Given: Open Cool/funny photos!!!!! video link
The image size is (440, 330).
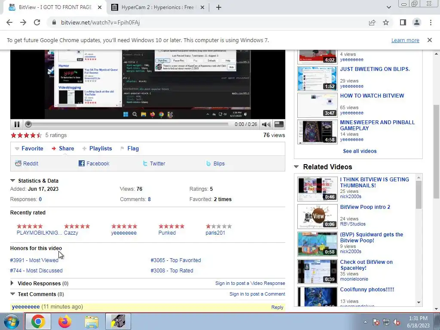Looking at the screenshot, I should pos(367,290).
